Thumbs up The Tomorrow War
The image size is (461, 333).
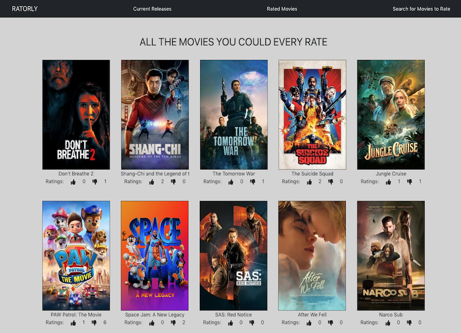coord(231,182)
